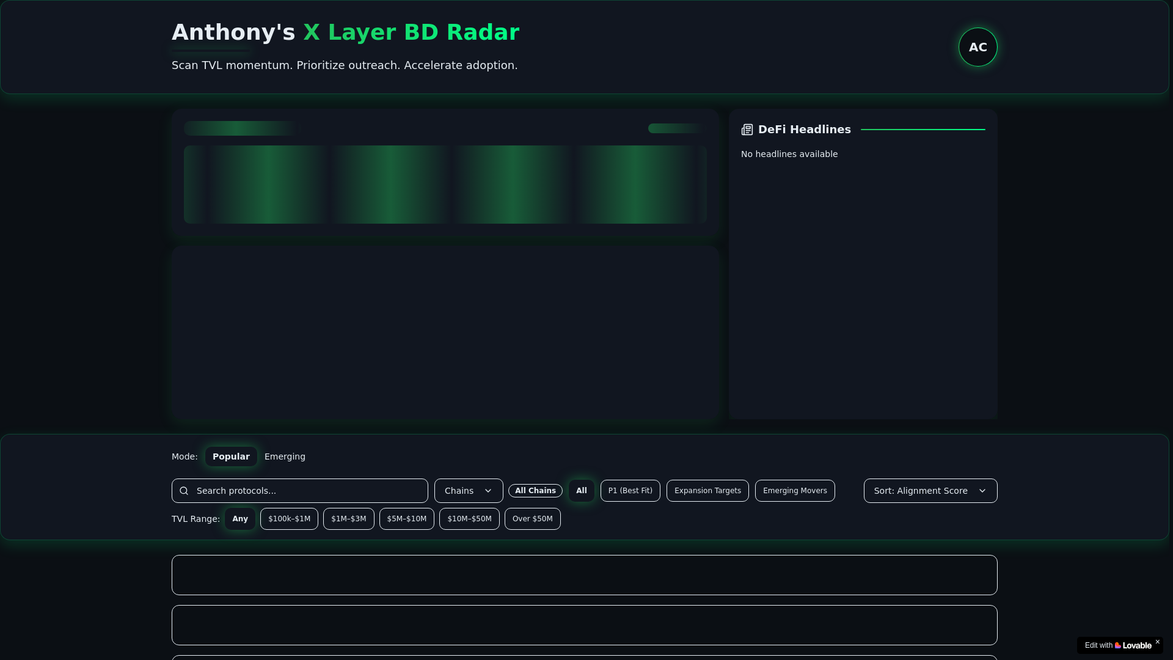
Task: Switch mode to Emerging
Action: [285, 457]
